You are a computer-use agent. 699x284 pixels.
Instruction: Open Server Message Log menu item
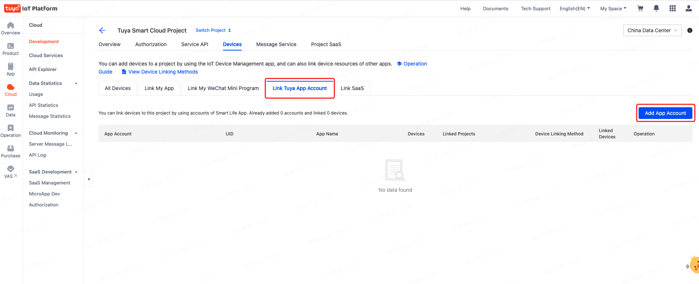click(x=51, y=144)
